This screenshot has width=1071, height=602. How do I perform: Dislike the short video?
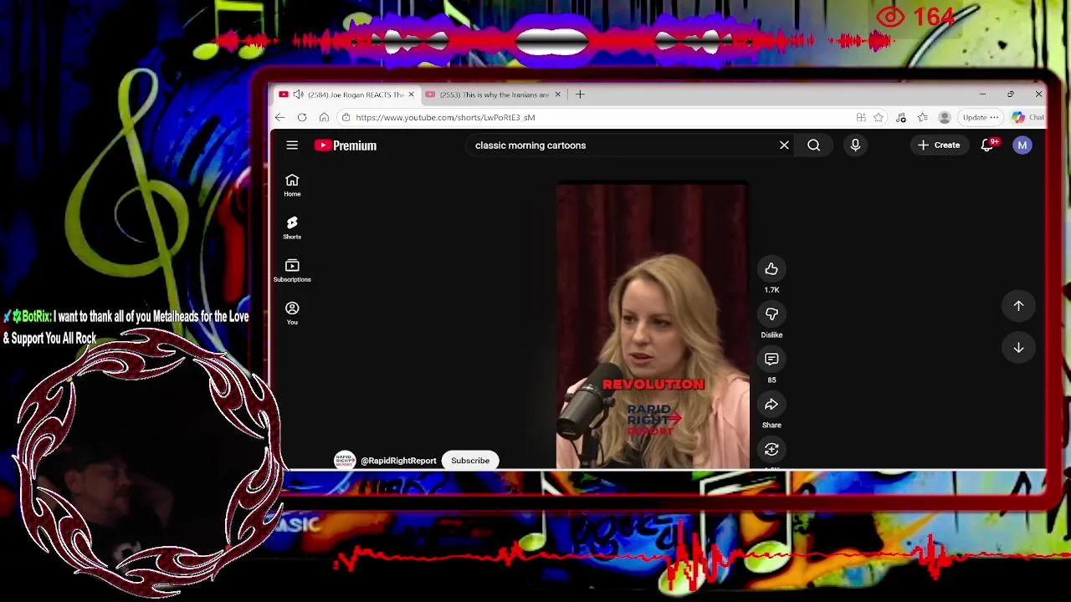[x=771, y=314]
